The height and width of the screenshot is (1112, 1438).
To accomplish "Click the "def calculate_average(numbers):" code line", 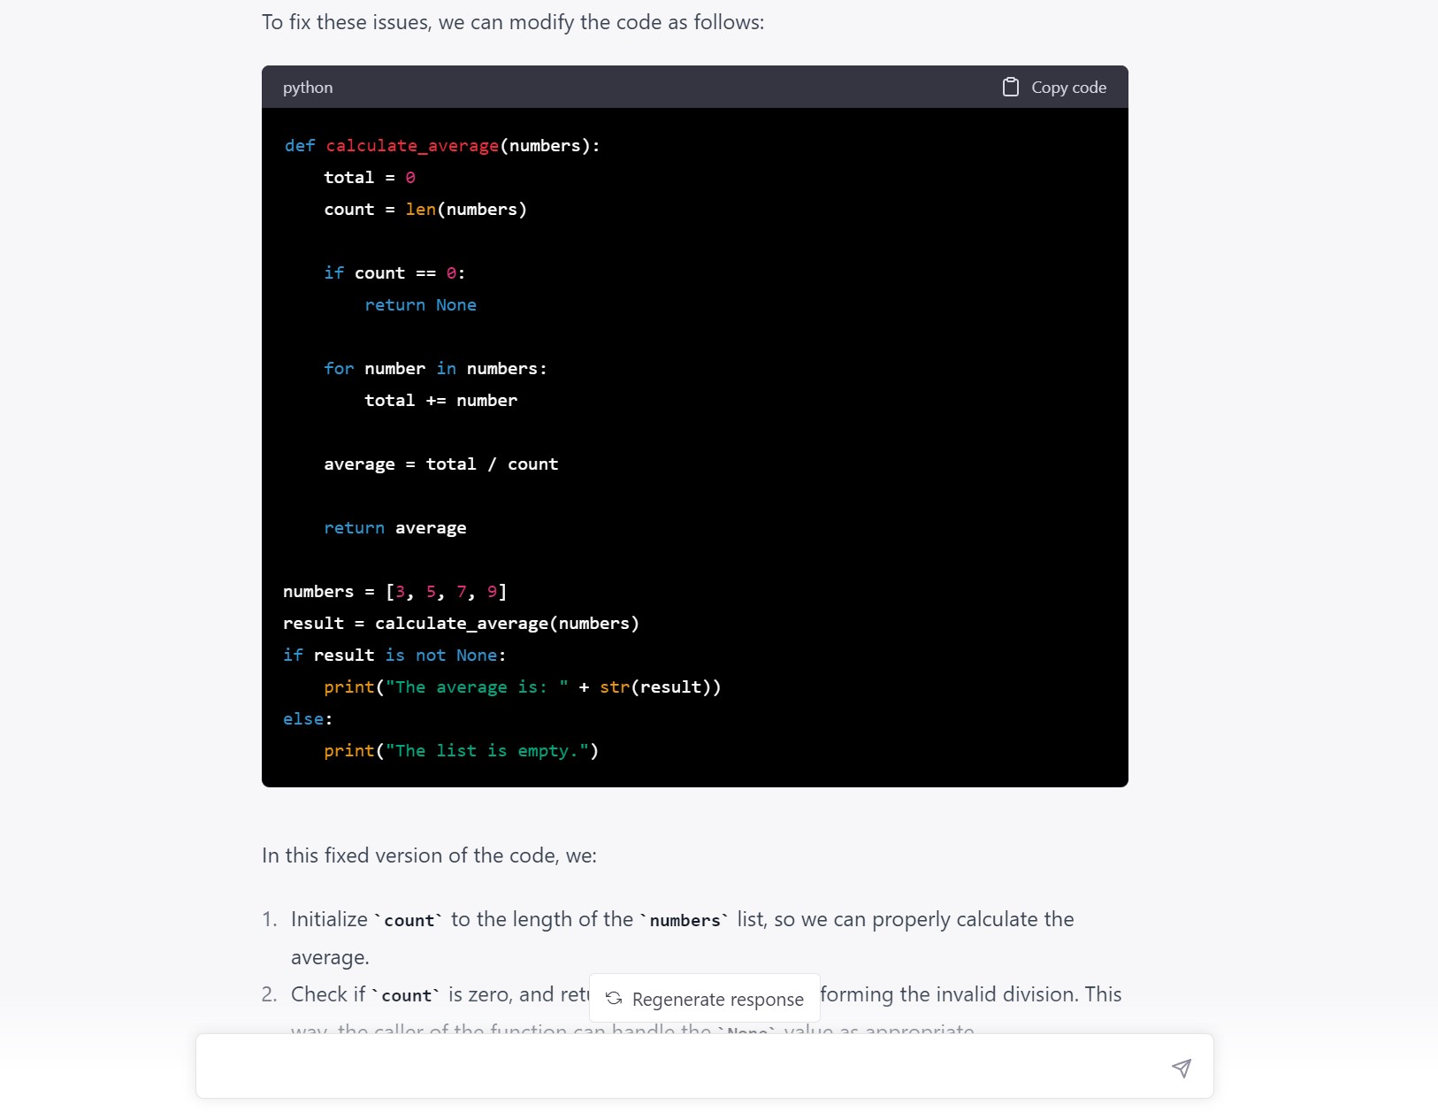I will point(442,146).
